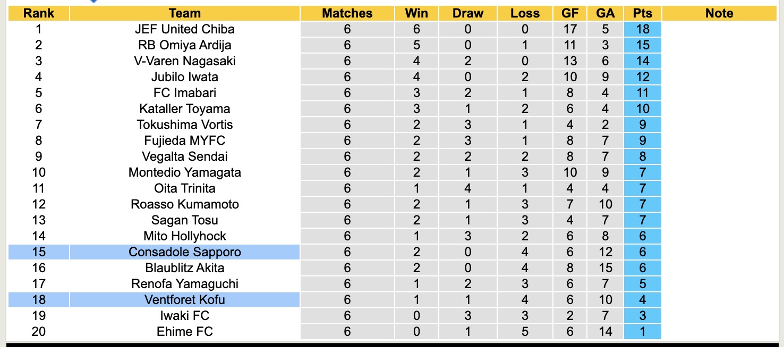Select the GA column header

tap(606, 13)
